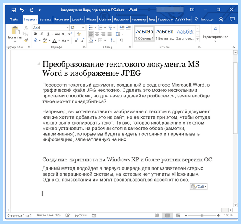Align text right

pos(103,34)
